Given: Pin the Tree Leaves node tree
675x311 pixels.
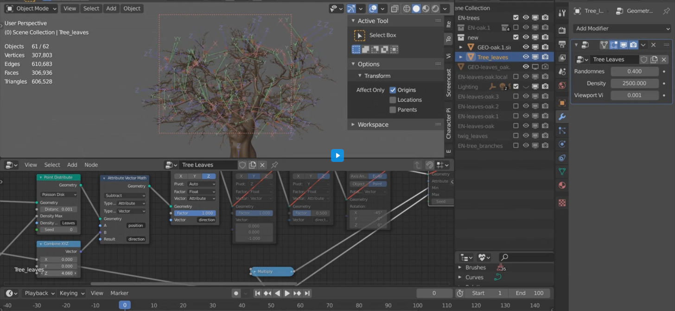Looking at the screenshot, I should point(274,165).
